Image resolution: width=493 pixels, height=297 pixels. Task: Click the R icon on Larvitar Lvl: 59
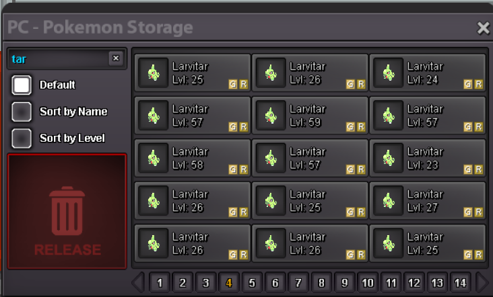click(361, 127)
